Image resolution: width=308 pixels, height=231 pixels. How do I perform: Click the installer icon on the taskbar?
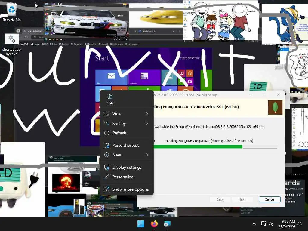tap(167, 224)
